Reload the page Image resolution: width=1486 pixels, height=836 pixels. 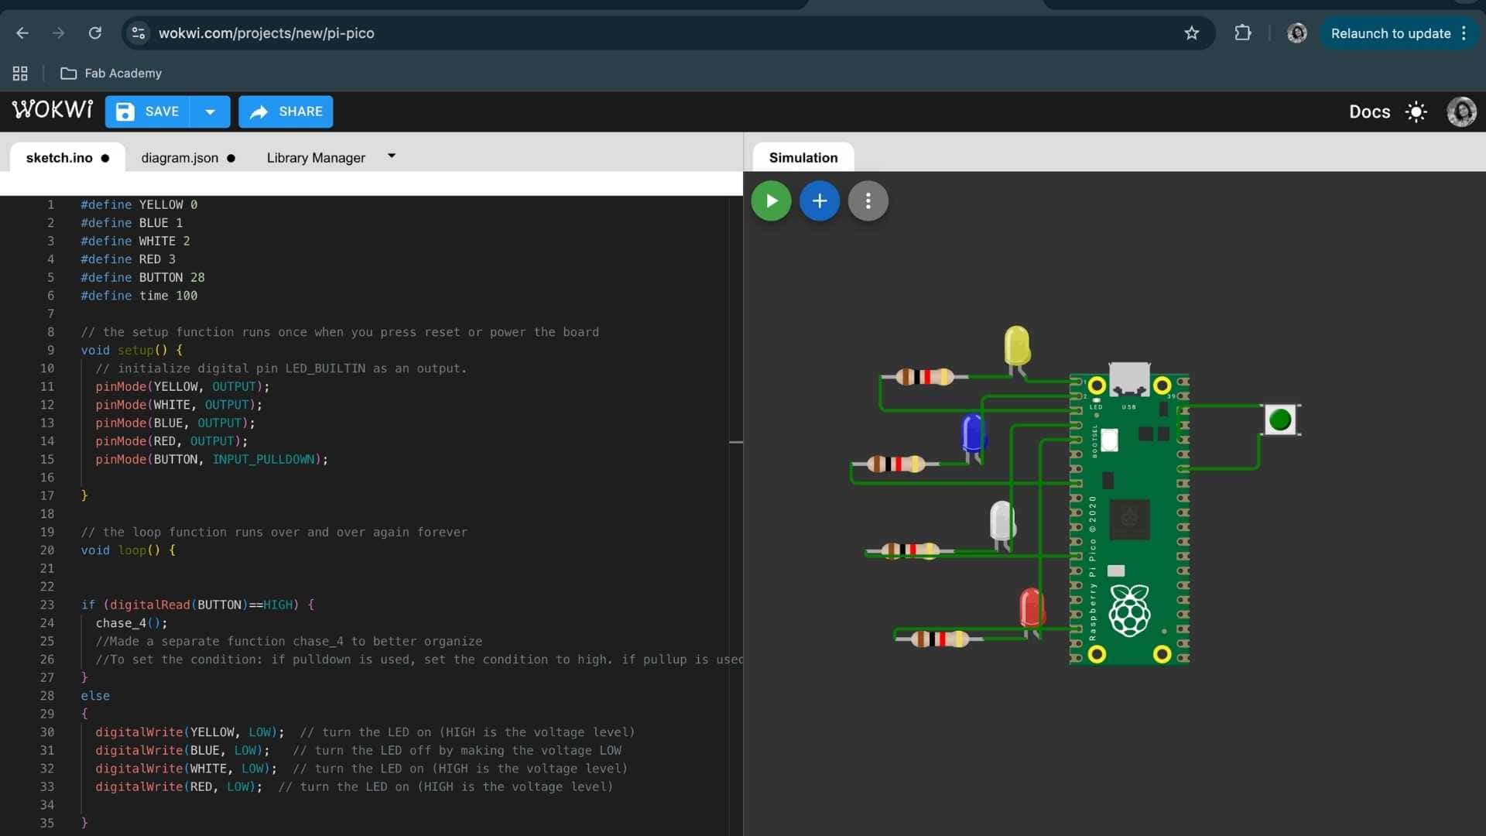(x=95, y=33)
